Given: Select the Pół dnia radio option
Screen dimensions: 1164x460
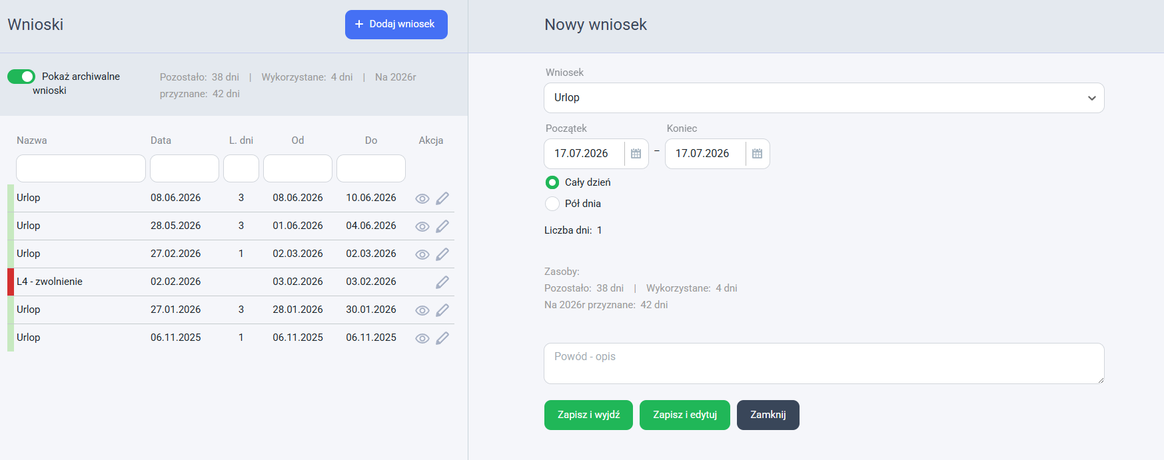Looking at the screenshot, I should (552, 204).
